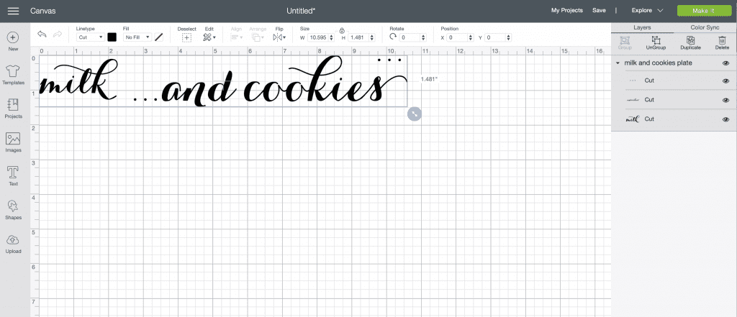Click the resize handle on selection corner
Viewport: 737px width, 317px height.
[x=414, y=114]
